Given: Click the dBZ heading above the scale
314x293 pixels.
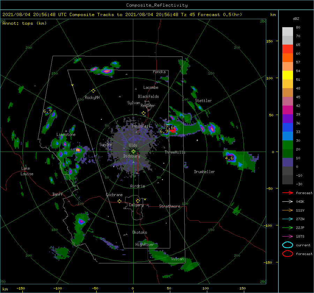Looking at the screenshot, I should (296, 18).
